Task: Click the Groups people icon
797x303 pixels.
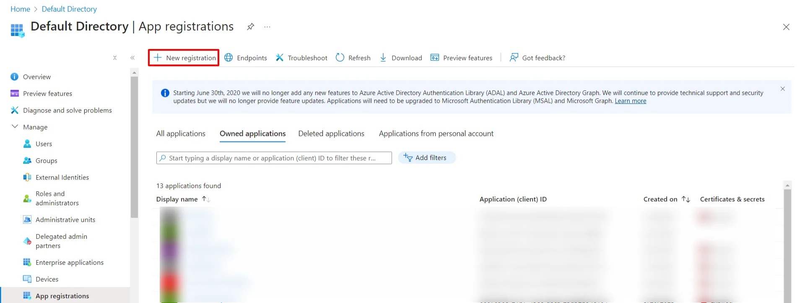Action: 27,161
